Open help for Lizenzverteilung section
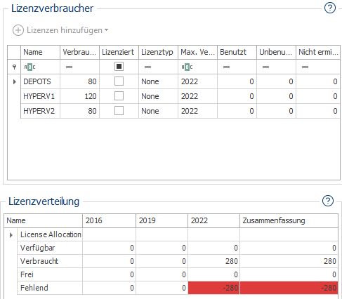The image size is (342, 299). (x=328, y=201)
